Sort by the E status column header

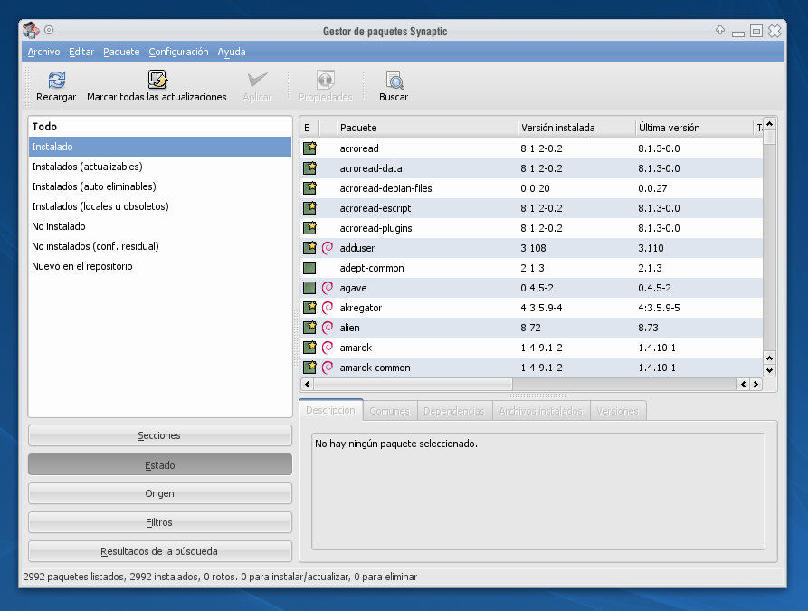click(x=309, y=128)
